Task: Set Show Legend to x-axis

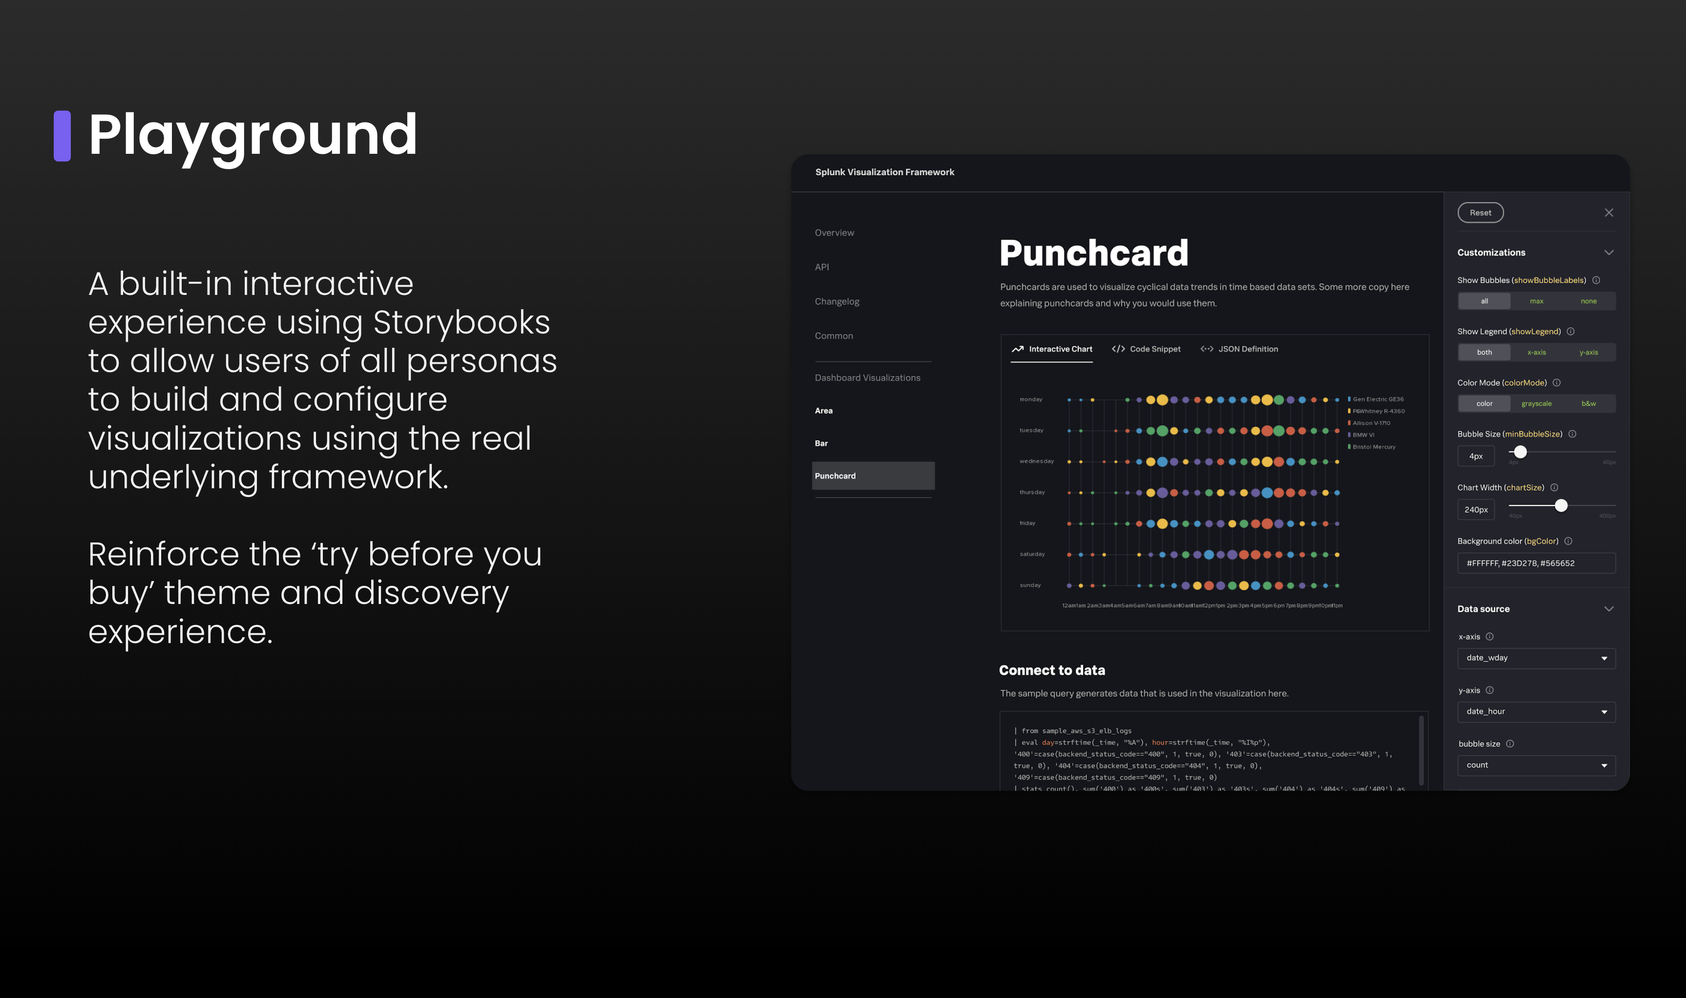Action: coord(1537,353)
